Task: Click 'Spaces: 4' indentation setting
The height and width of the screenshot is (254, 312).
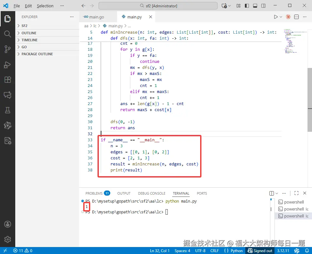Action: pos(182,251)
